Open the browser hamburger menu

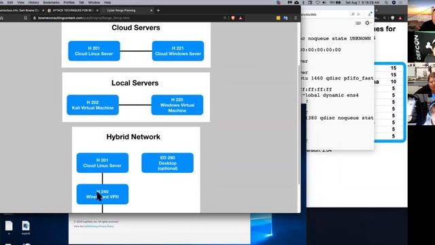(x=296, y=18)
